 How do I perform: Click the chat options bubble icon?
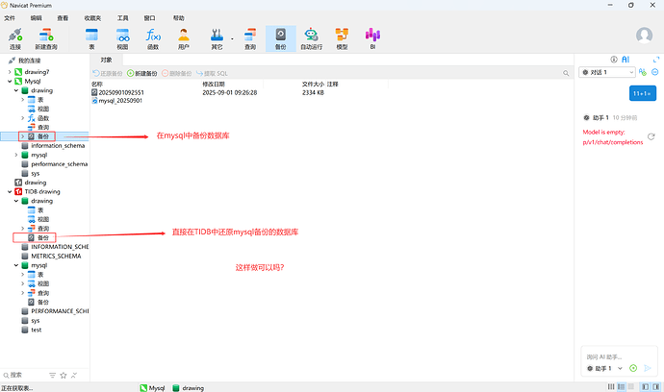(654, 72)
